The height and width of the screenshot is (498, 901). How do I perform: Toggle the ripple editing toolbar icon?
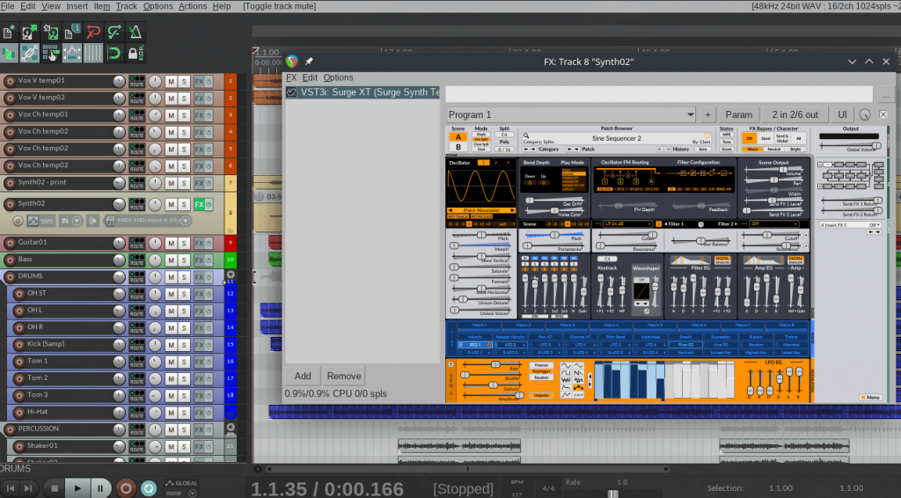click(x=50, y=53)
